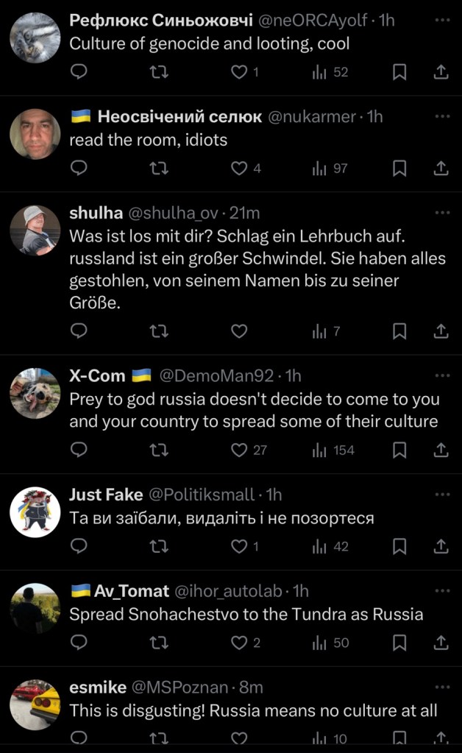Open the @nukarmer profile handle
Viewport: 462px width, 753px height.
311,116
